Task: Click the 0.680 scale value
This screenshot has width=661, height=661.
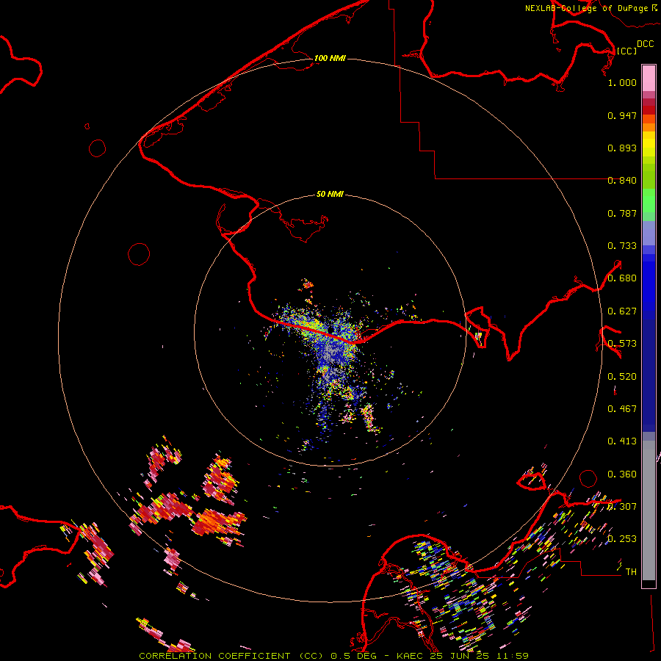Action: 622,278
